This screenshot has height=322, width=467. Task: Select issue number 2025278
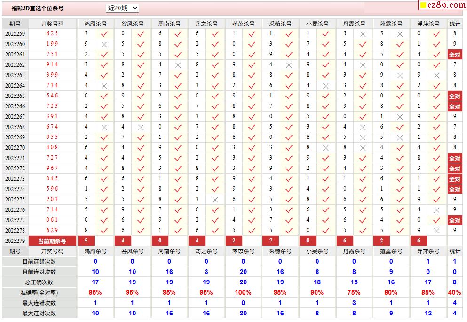[x=15, y=231]
